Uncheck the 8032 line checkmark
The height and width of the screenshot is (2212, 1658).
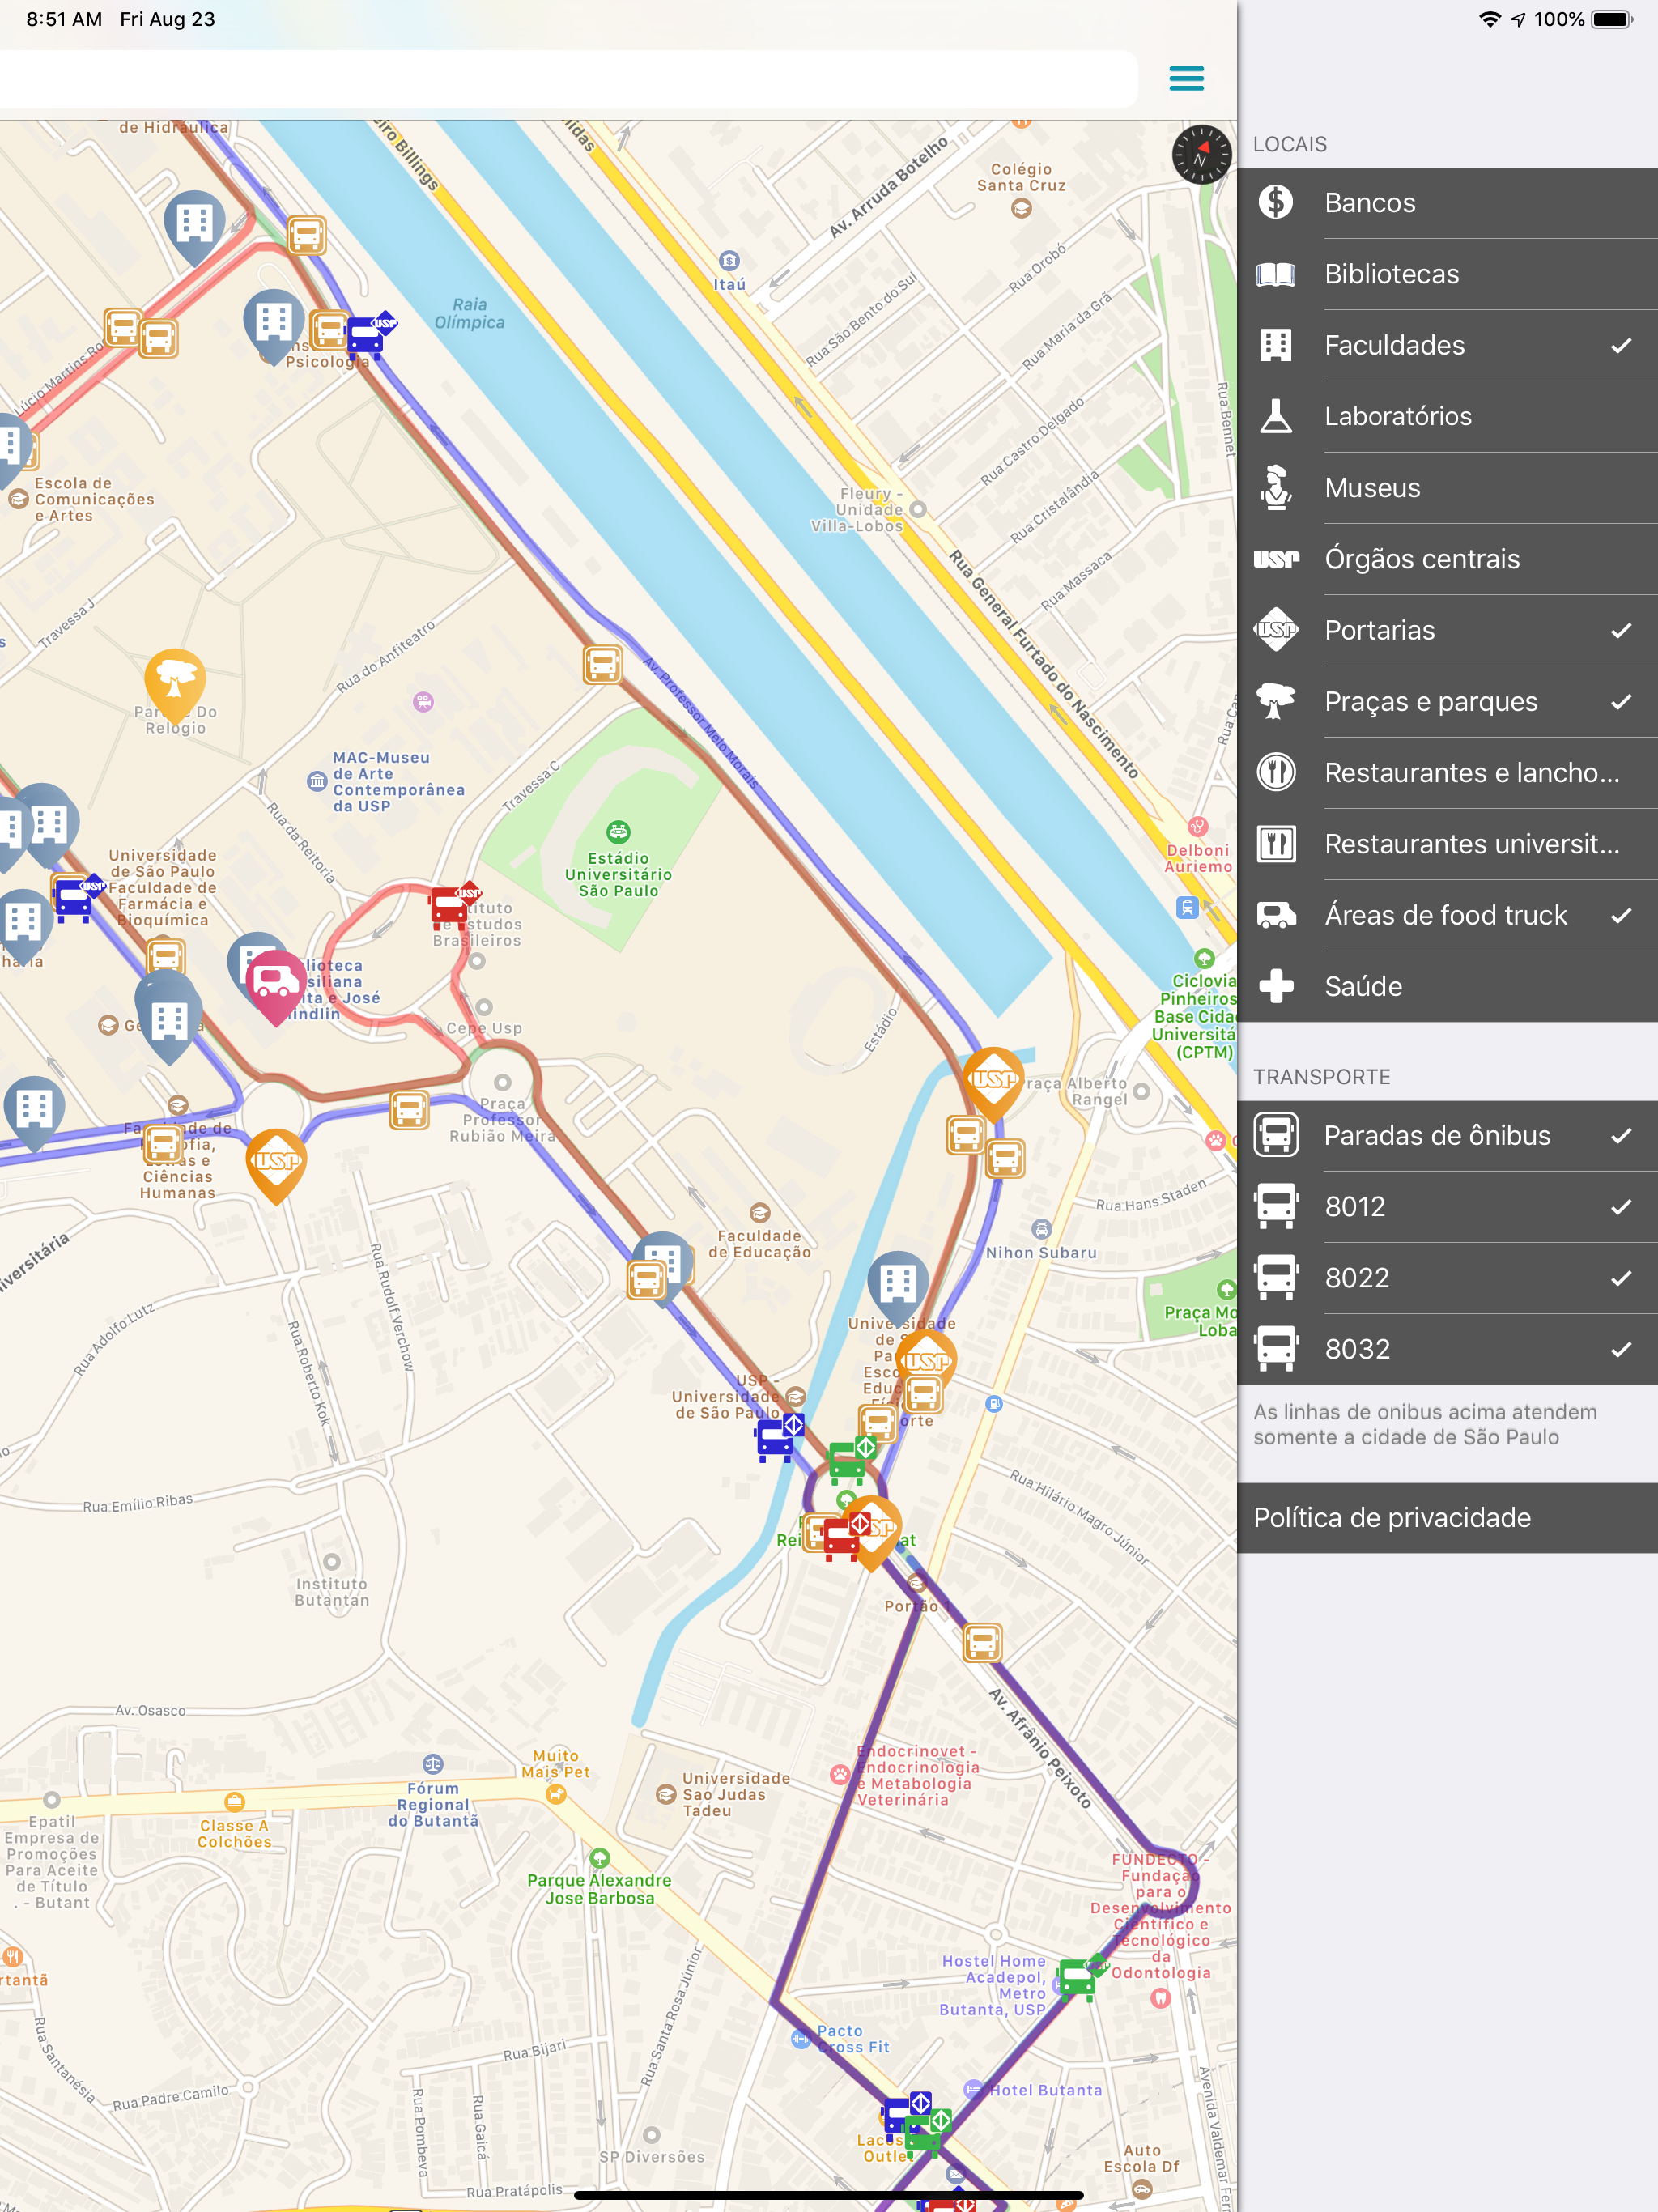1621,1348
